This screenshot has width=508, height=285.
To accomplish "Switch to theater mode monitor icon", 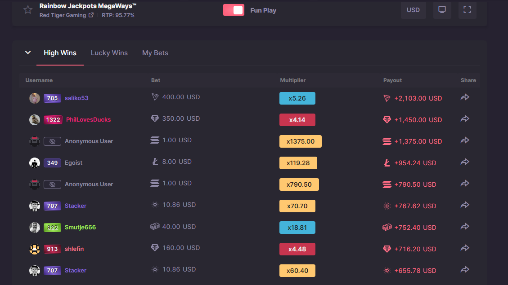I will tap(442, 10).
